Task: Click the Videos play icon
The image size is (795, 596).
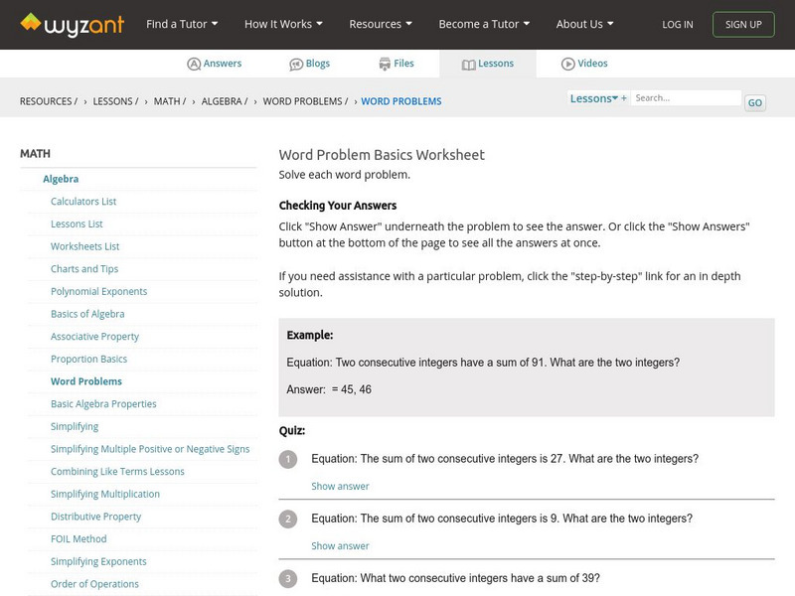Action: [568, 64]
